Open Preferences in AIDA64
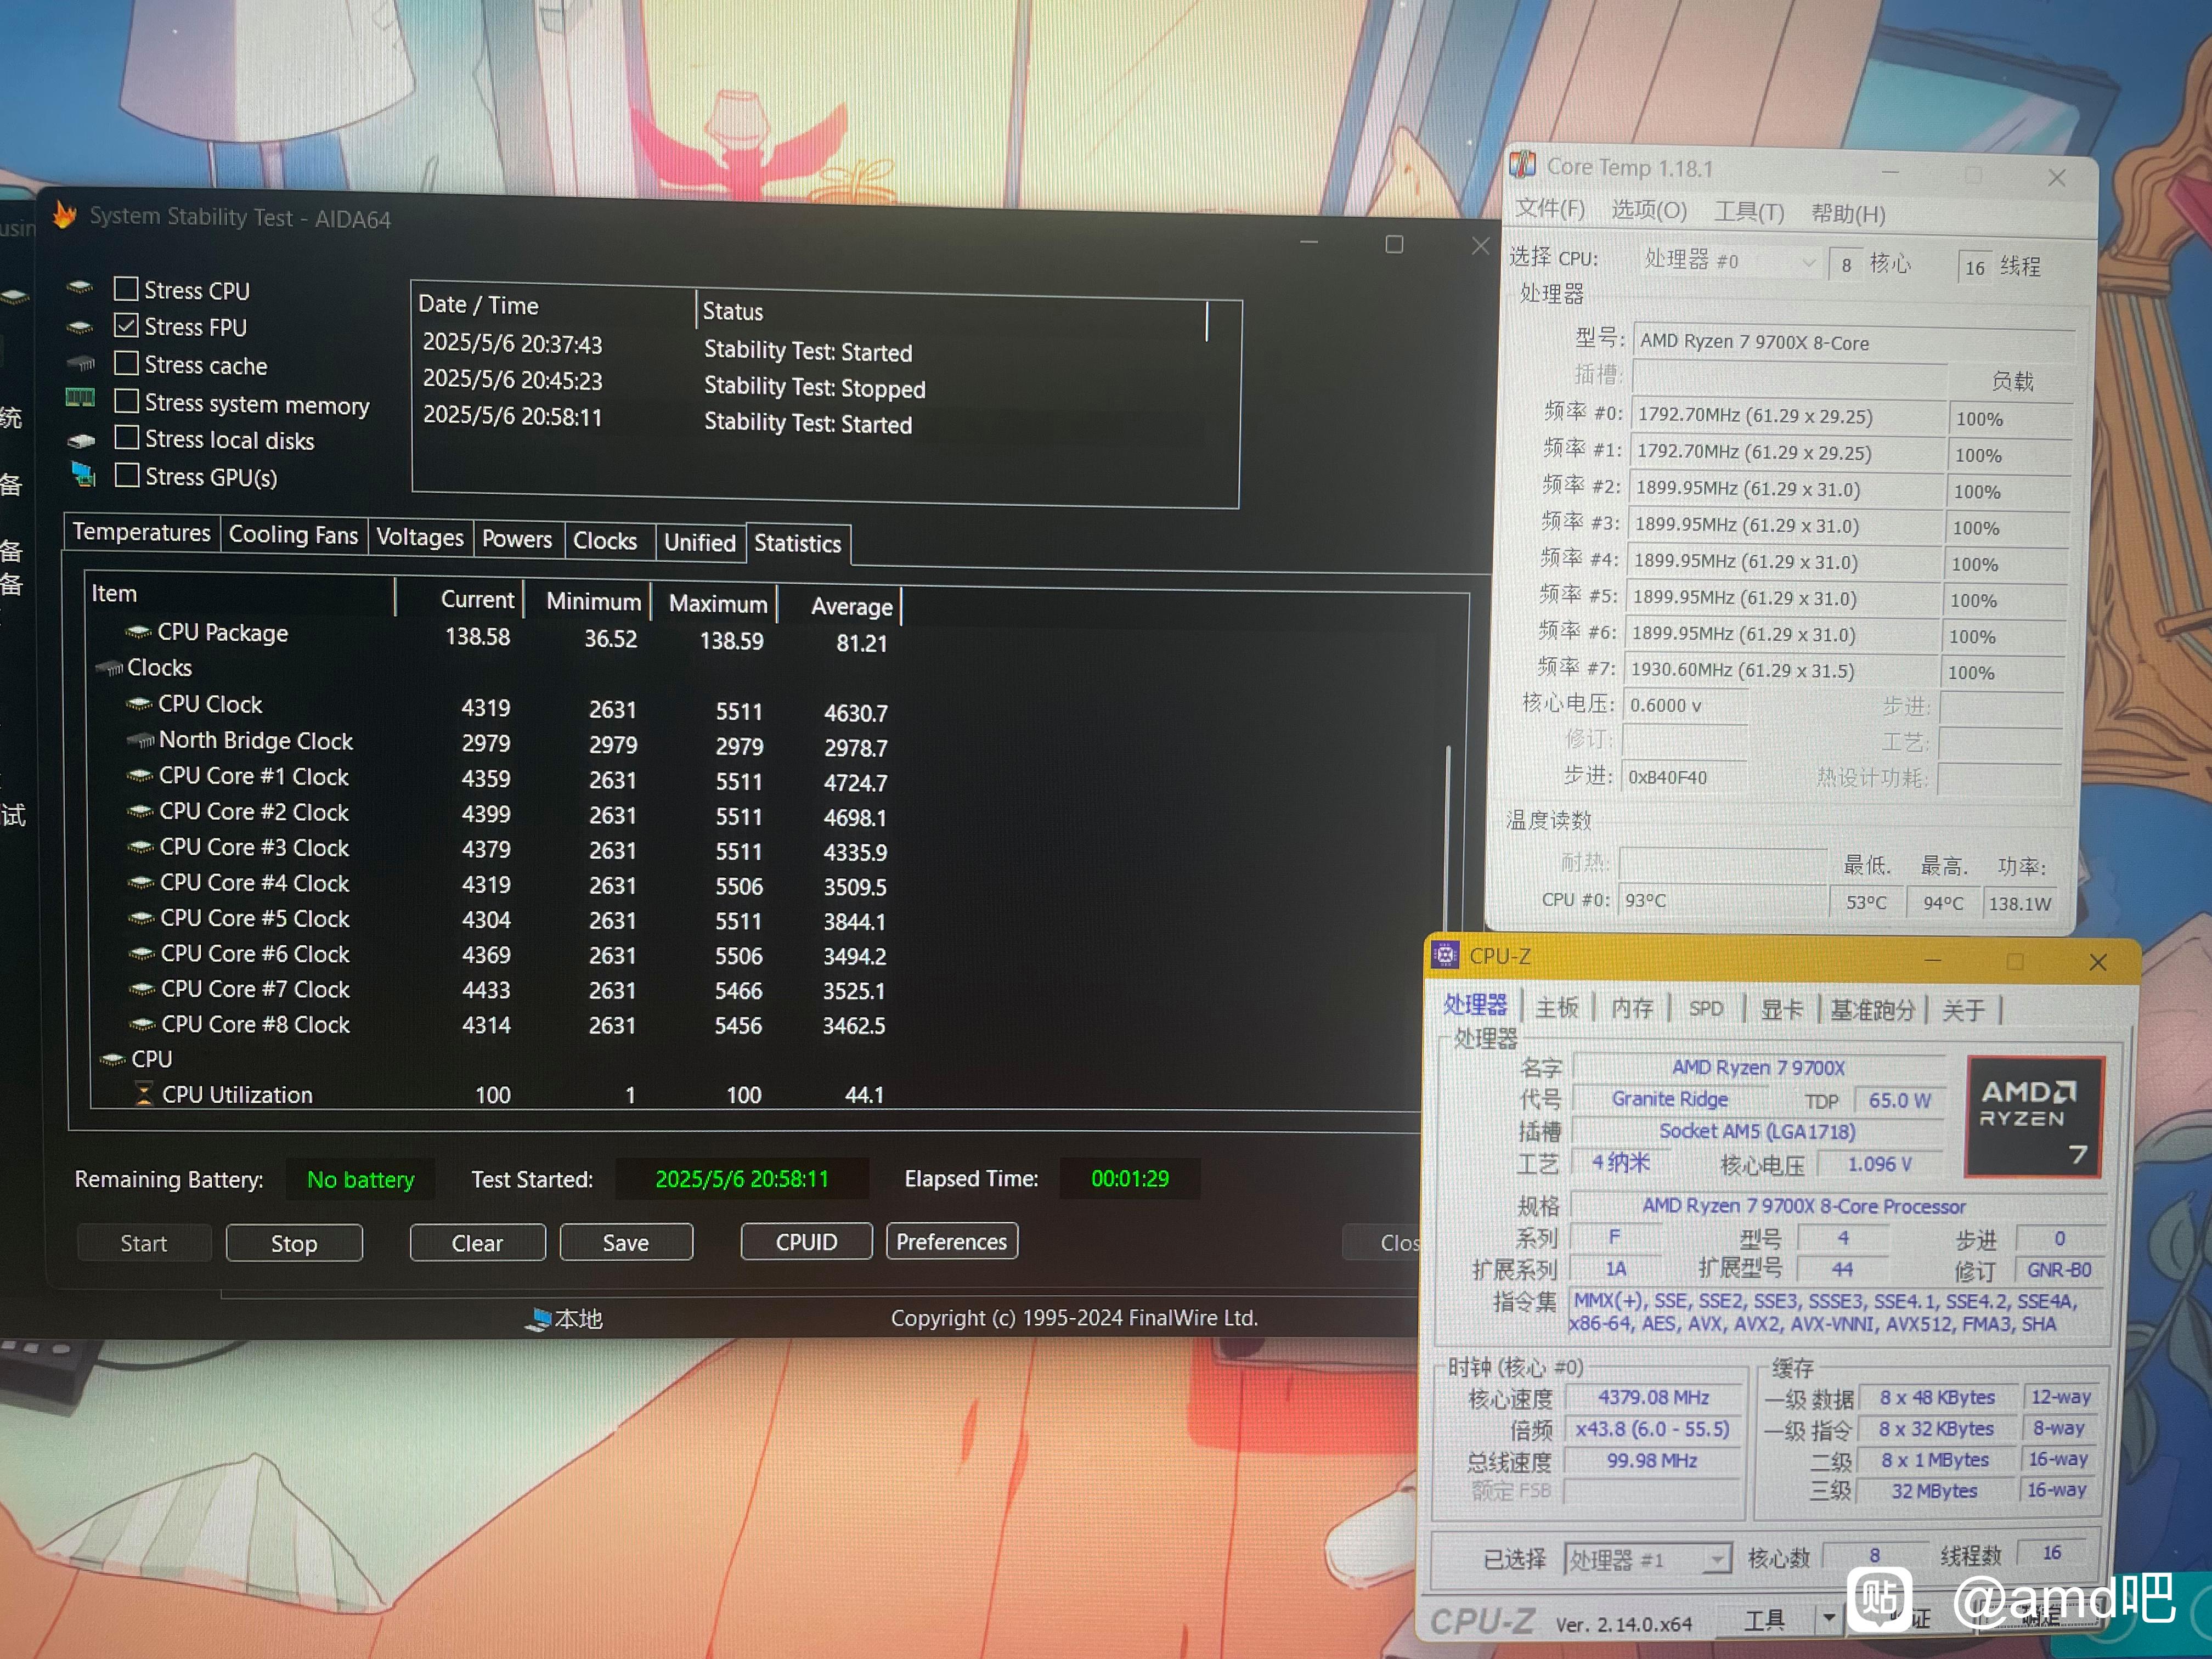 951,1241
